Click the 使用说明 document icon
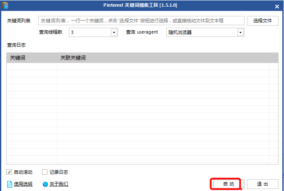Screen dimensions: 284x191 pos(10,184)
